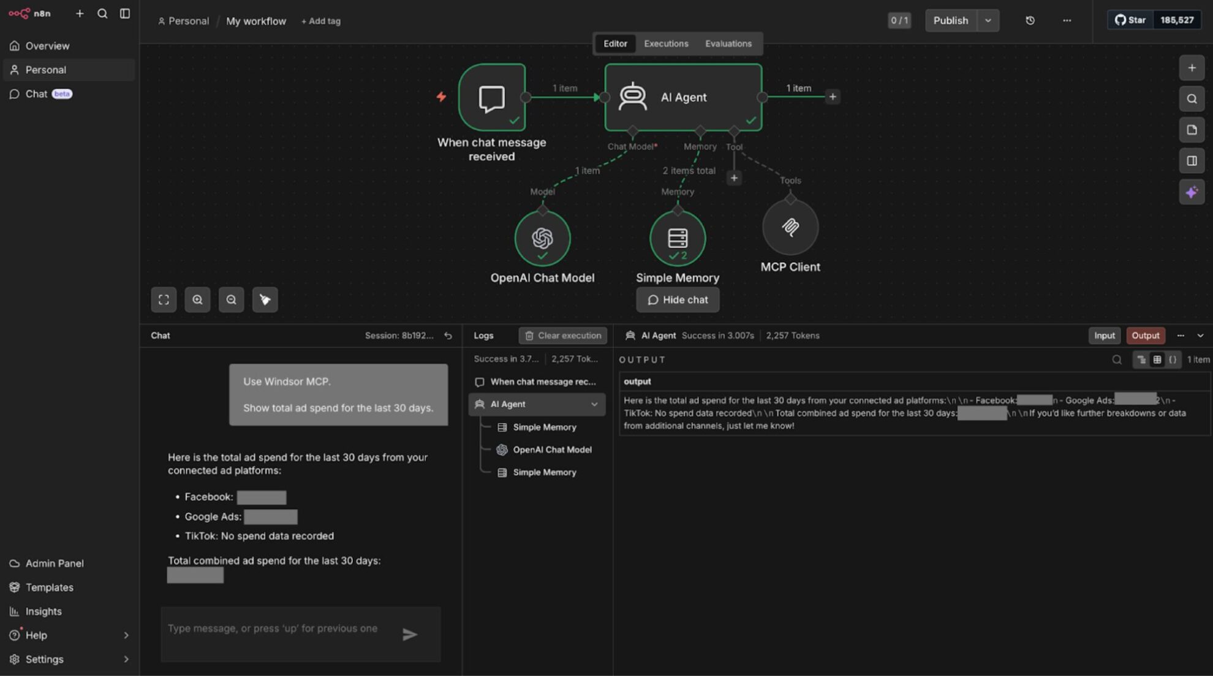This screenshot has width=1213, height=676.
Task: Click the GitHub Star button
Action: click(1130, 20)
